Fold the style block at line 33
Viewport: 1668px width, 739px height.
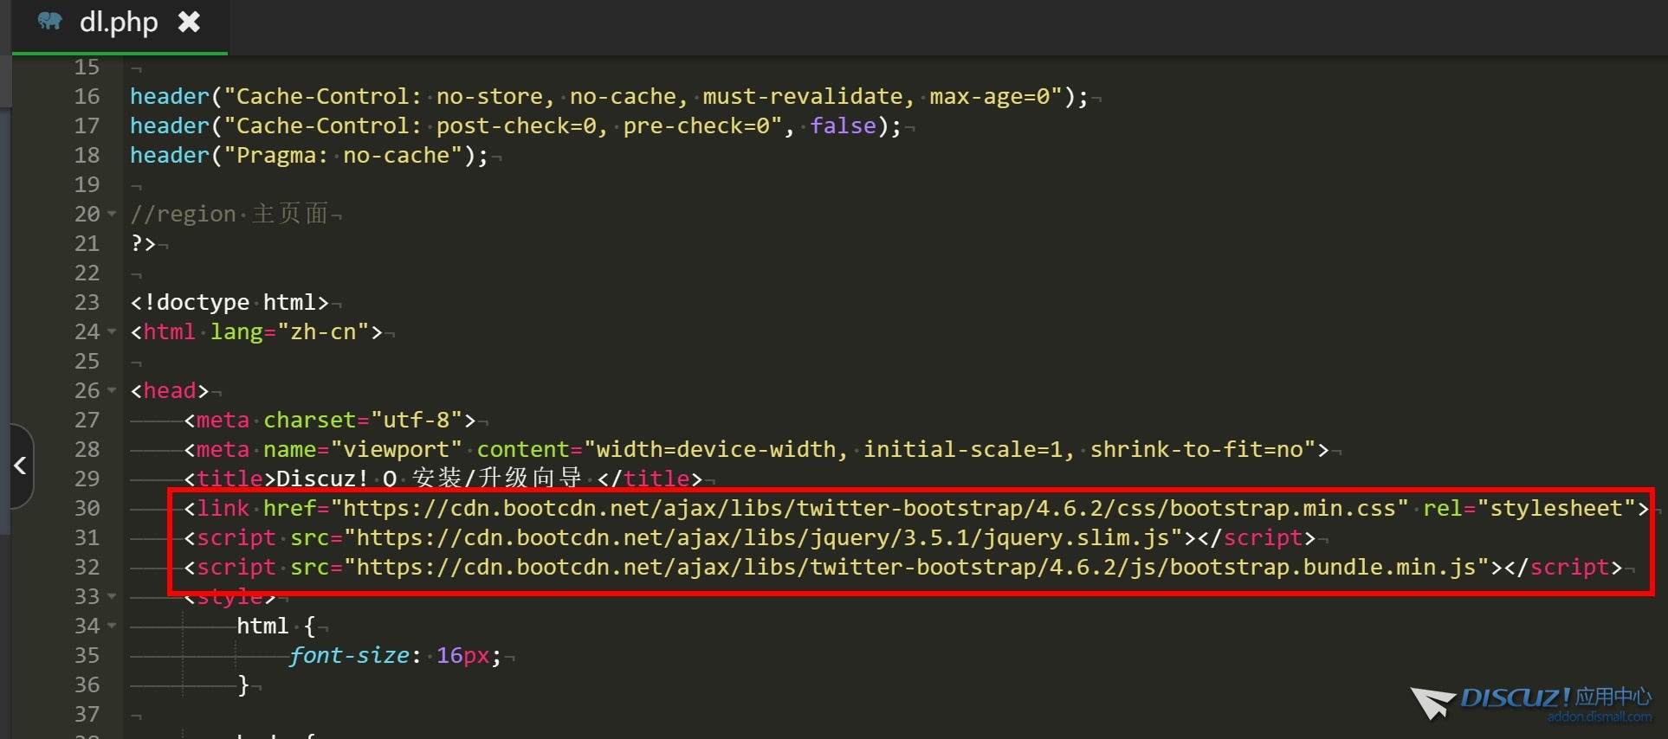pos(112,596)
